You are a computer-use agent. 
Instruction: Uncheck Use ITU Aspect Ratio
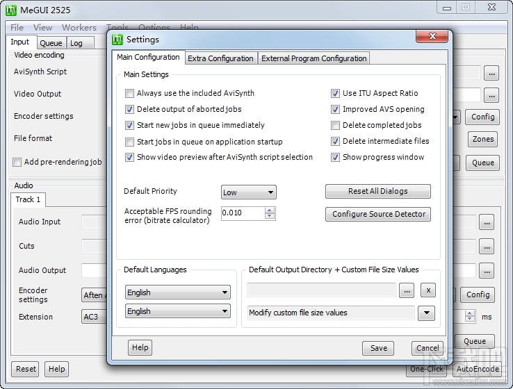tap(335, 94)
